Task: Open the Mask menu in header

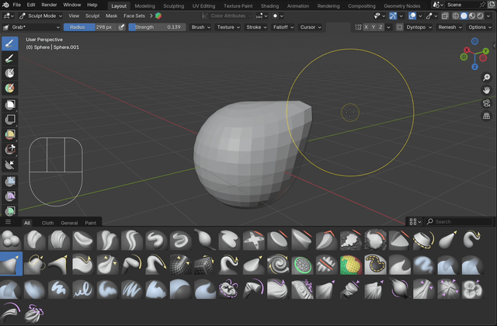Action: (111, 16)
